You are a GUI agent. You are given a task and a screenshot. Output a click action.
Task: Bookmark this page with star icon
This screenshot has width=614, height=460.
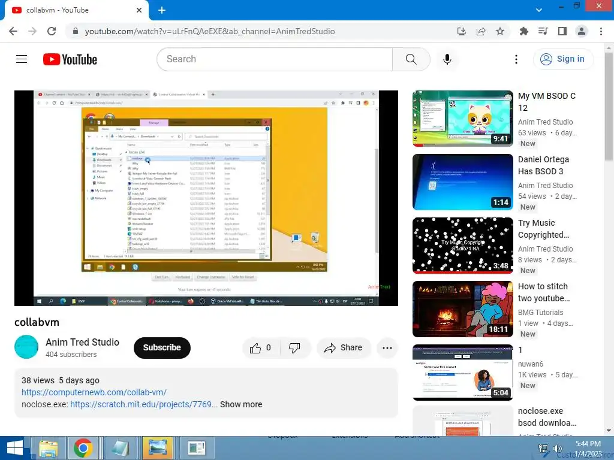point(500,31)
